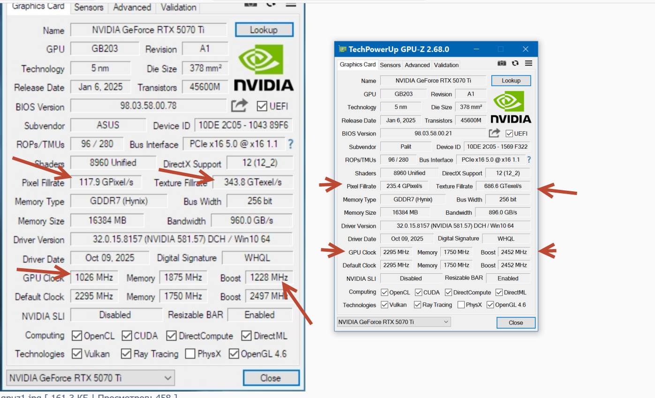Toggle the CUDA checkbox in the ASUS window
The image size is (655, 398).
[x=127, y=336]
